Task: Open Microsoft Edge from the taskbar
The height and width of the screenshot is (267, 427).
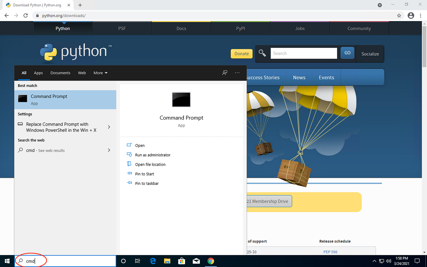Action: click(153, 261)
